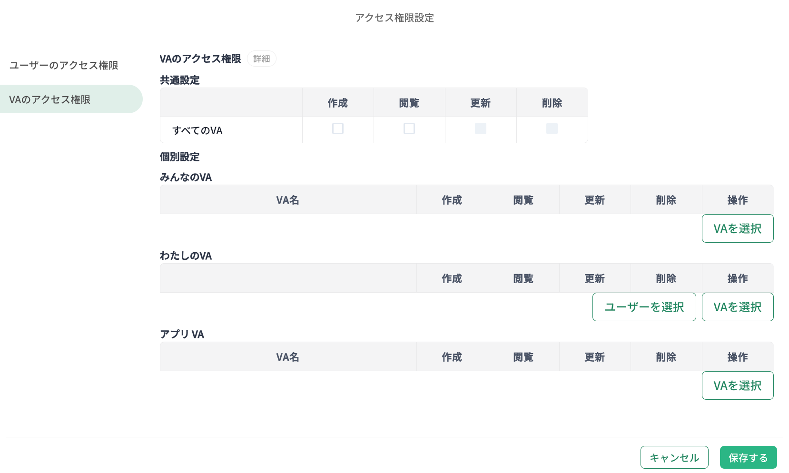Click 操作 column header in わたしのVA table

tap(738, 278)
